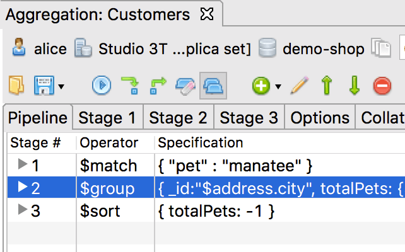Save the aggregation with floppy disk icon
Screen dimensions: 405x252
click(44, 86)
